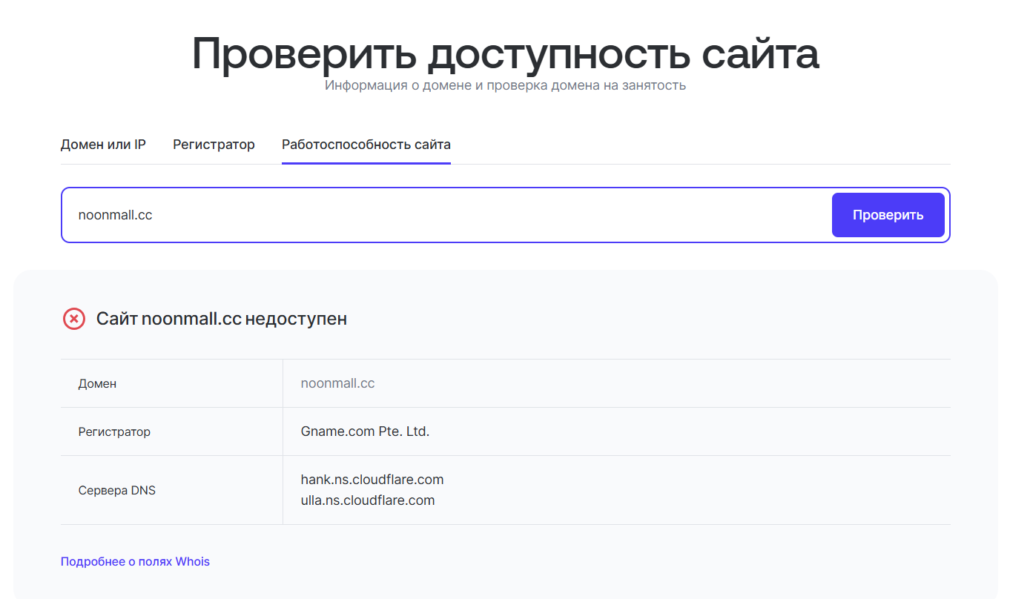This screenshot has height=599, width=1010.
Task: Select the Работоспособность сайта tab
Action: 366,145
